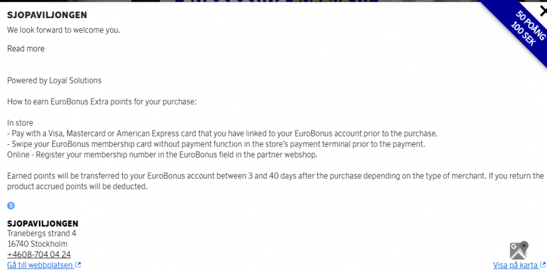Viewport: 547px width, 274px height.
Task: Call the phone number +4608-704 04 24
Action: tap(39, 255)
